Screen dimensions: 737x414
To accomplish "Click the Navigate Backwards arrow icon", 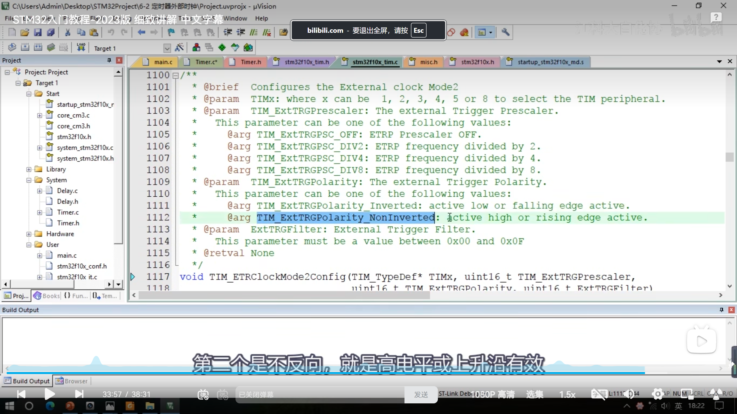I will tap(141, 32).
